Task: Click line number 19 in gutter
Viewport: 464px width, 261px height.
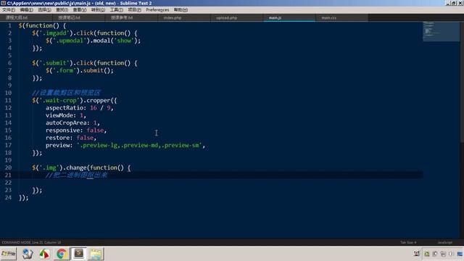Action: (8, 160)
